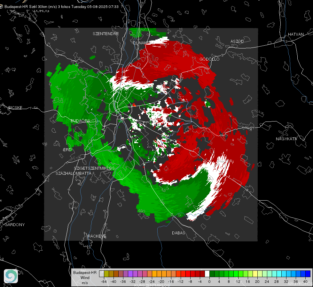
Task: Click the legend scale value 28
Action: pyautogui.click(x=277, y=282)
